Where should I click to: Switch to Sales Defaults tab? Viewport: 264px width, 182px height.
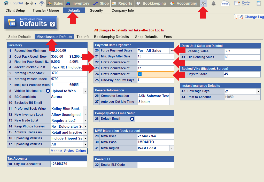point(20,37)
